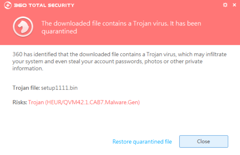Screen dimensions: 240x155
Task: Click the red word Trojan after Risks
Action: (36, 102)
